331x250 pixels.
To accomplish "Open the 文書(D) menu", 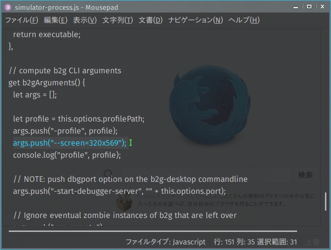I will pos(150,20).
